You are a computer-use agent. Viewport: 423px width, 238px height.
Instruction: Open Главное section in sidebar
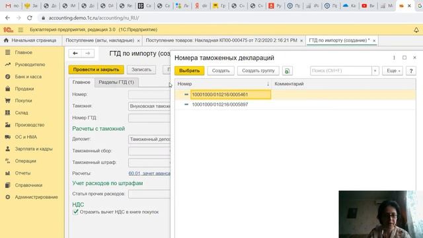24,53
